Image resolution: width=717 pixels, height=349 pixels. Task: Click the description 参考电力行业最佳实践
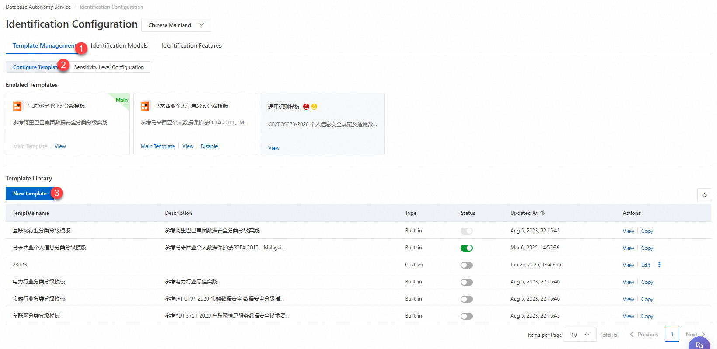pyautogui.click(x=191, y=282)
